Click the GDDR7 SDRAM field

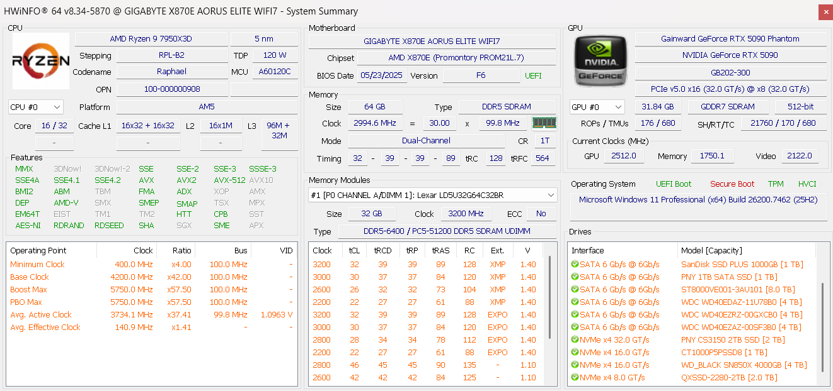coord(728,107)
